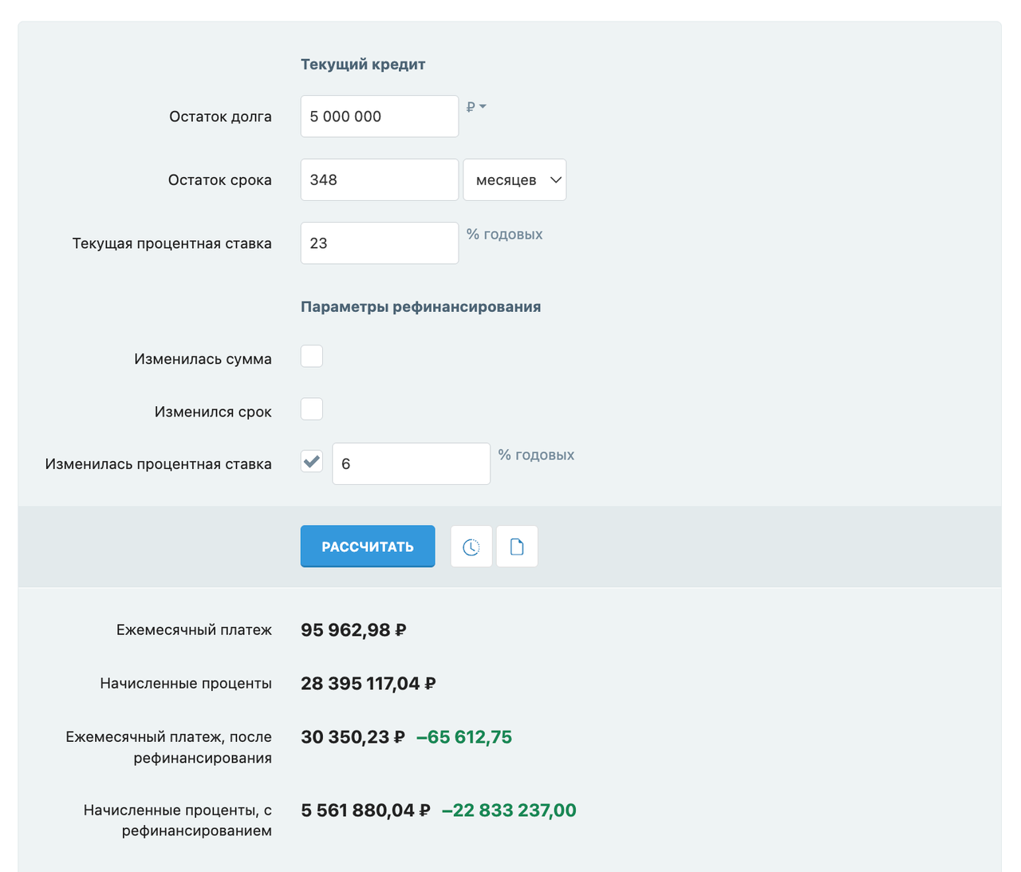This screenshot has height=872, width=1021.
Task: Enable the "Изменился срок" checkbox
Action: coord(311,408)
